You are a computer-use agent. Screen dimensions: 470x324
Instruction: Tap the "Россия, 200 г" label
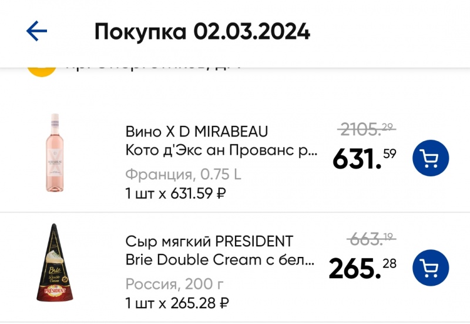click(174, 285)
